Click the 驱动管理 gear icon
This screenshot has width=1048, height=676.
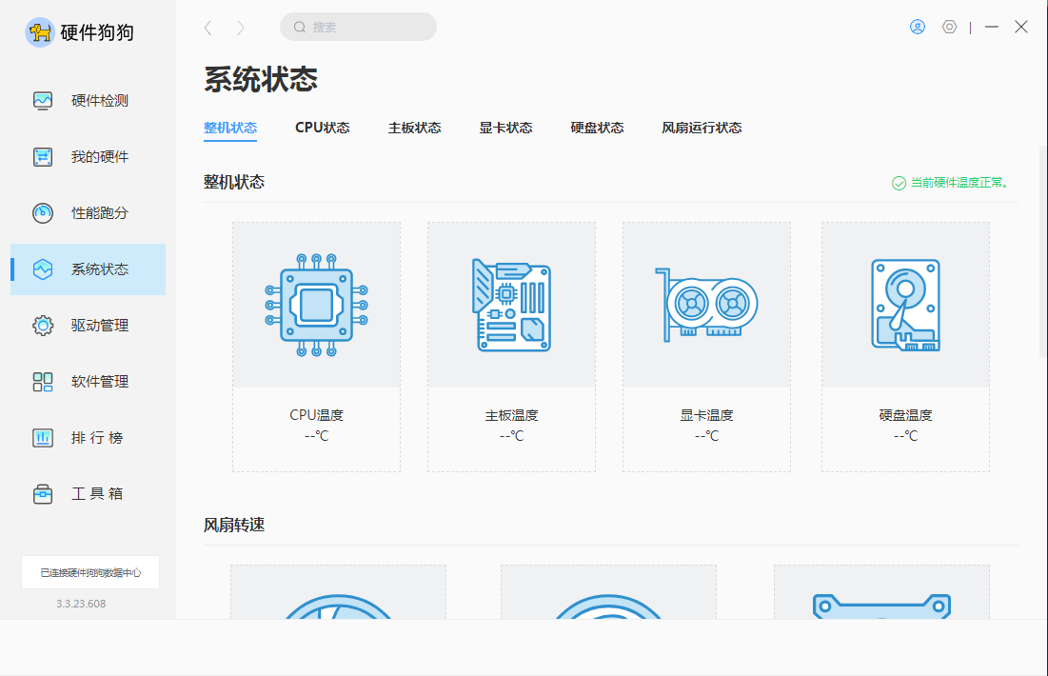43,326
